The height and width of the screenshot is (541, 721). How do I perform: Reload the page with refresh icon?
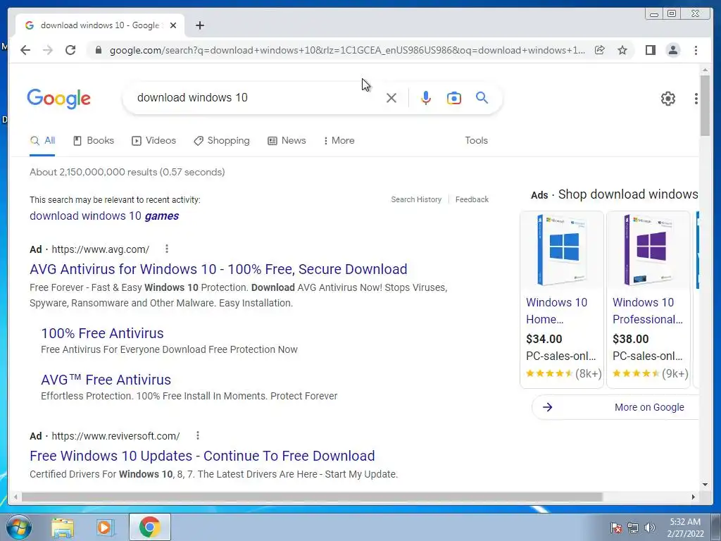tap(70, 50)
